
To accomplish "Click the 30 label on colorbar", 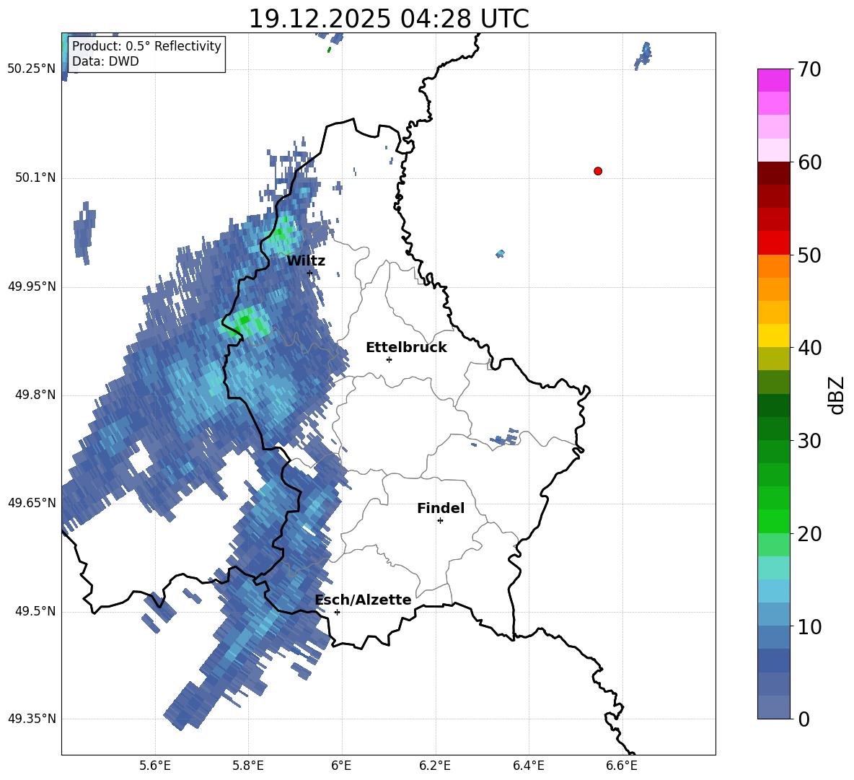I will tap(809, 441).
